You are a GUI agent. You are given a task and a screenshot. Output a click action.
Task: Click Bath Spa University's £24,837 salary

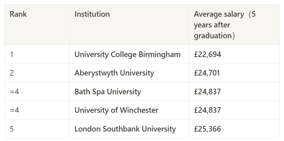coord(207,92)
